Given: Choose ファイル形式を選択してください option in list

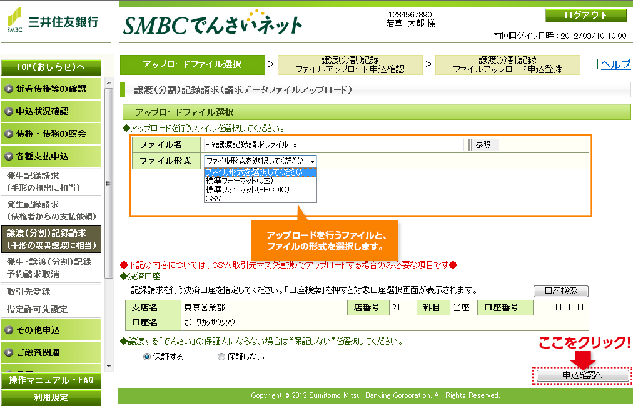Looking at the screenshot, I should point(260,172).
